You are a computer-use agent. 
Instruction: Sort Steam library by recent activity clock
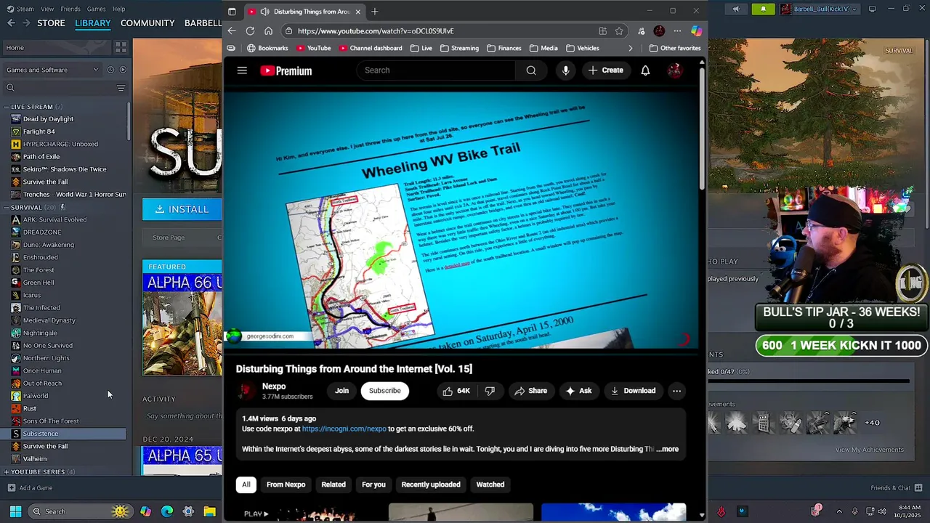[110, 70]
